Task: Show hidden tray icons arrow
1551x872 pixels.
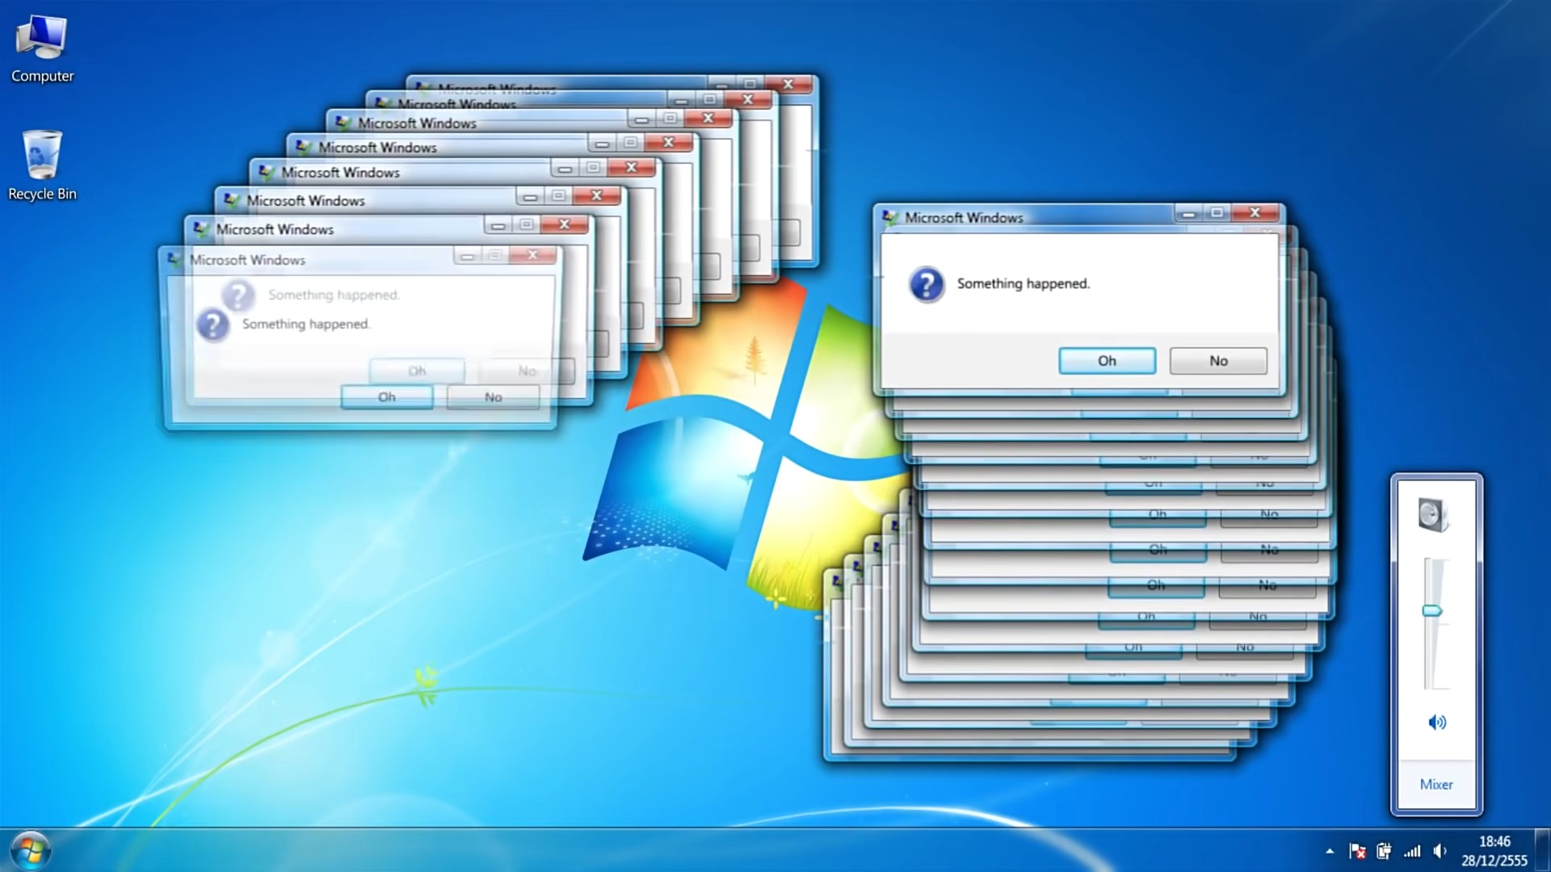Action: tap(1330, 851)
